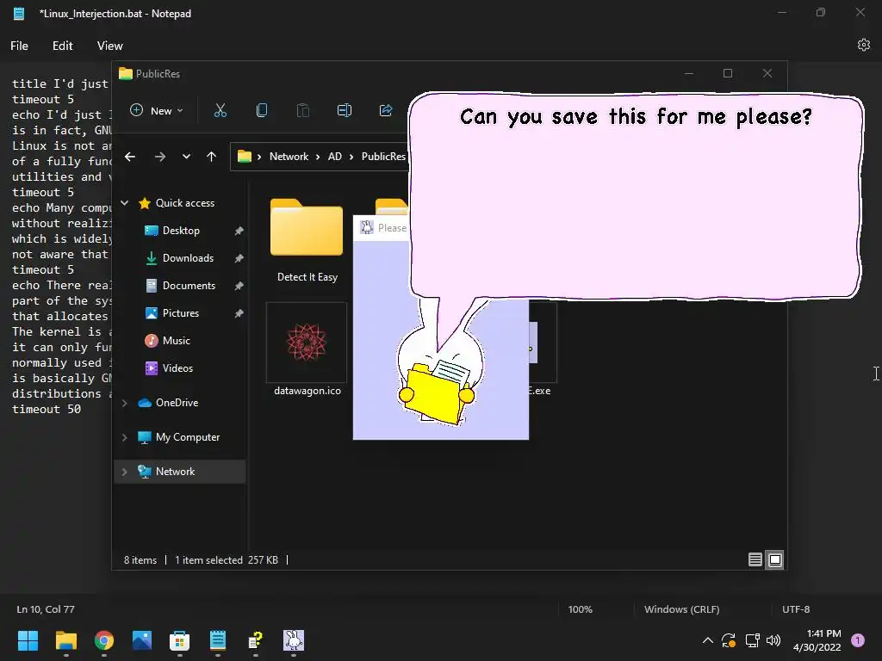The width and height of the screenshot is (882, 661).
Task: Click the pin icon next to Downloads
Action: coord(239,258)
